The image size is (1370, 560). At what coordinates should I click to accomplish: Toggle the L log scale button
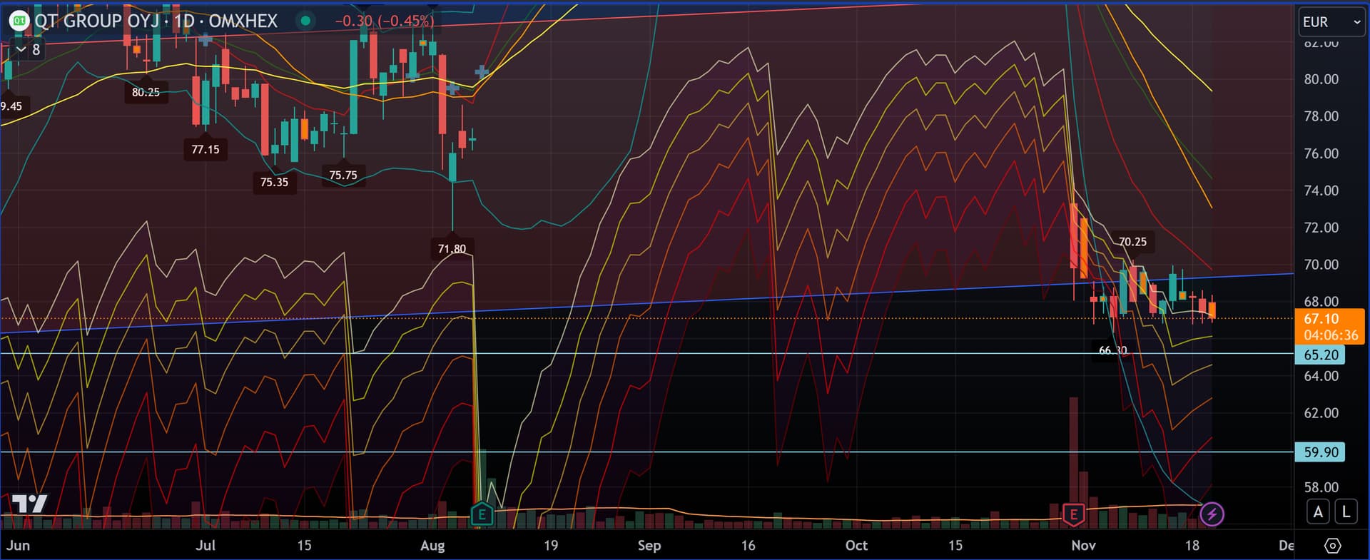pos(1346,511)
